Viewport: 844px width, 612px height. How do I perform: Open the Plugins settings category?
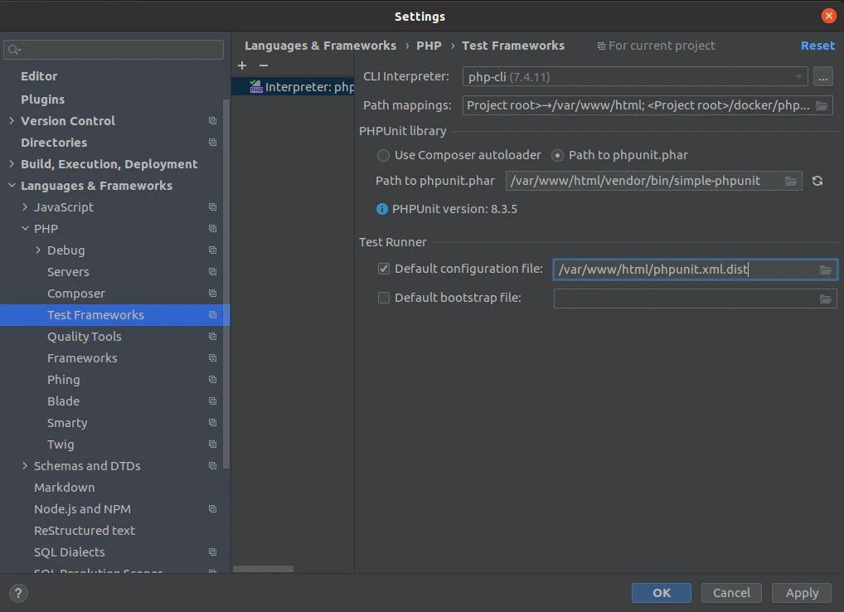(x=42, y=100)
